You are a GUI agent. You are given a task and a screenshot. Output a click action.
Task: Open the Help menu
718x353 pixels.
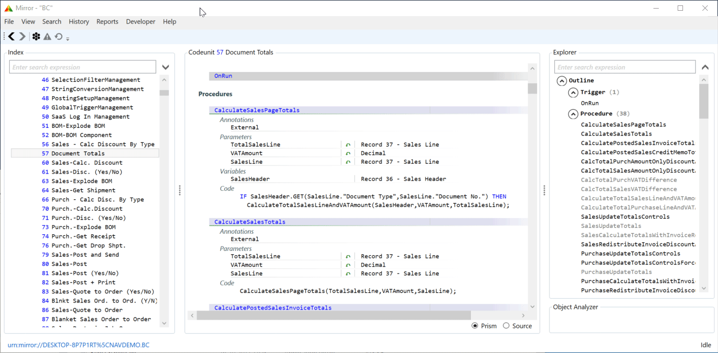(170, 21)
